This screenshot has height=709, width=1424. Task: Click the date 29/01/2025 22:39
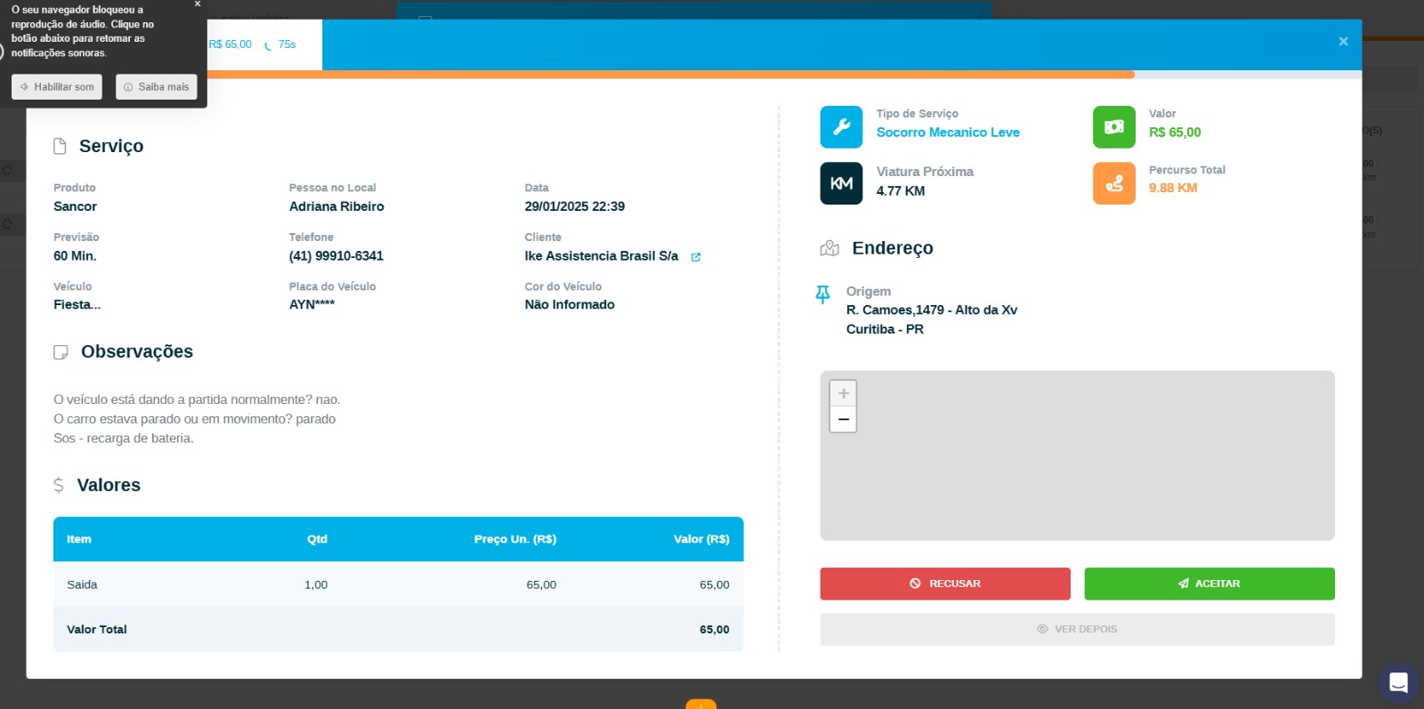[x=575, y=206]
